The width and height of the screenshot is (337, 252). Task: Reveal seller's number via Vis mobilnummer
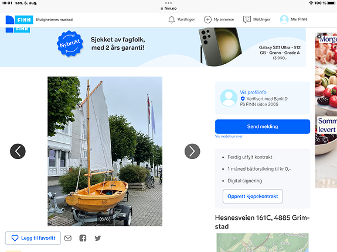(229, 136)
